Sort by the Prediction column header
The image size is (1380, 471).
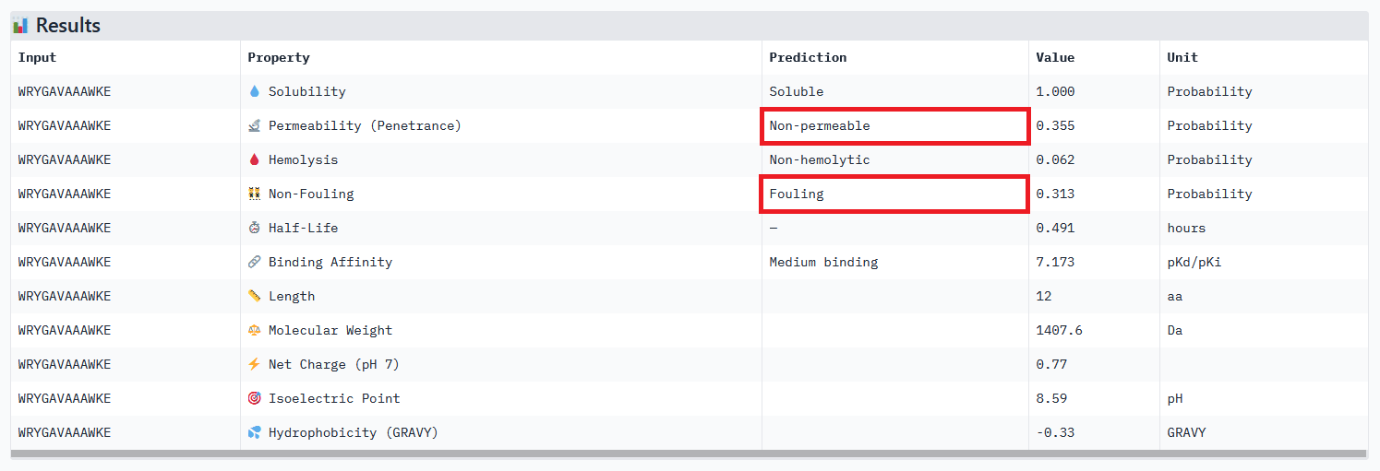coord(808,57)
